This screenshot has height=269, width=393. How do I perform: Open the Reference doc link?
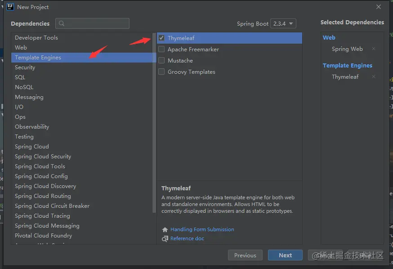tap(187, 238)
